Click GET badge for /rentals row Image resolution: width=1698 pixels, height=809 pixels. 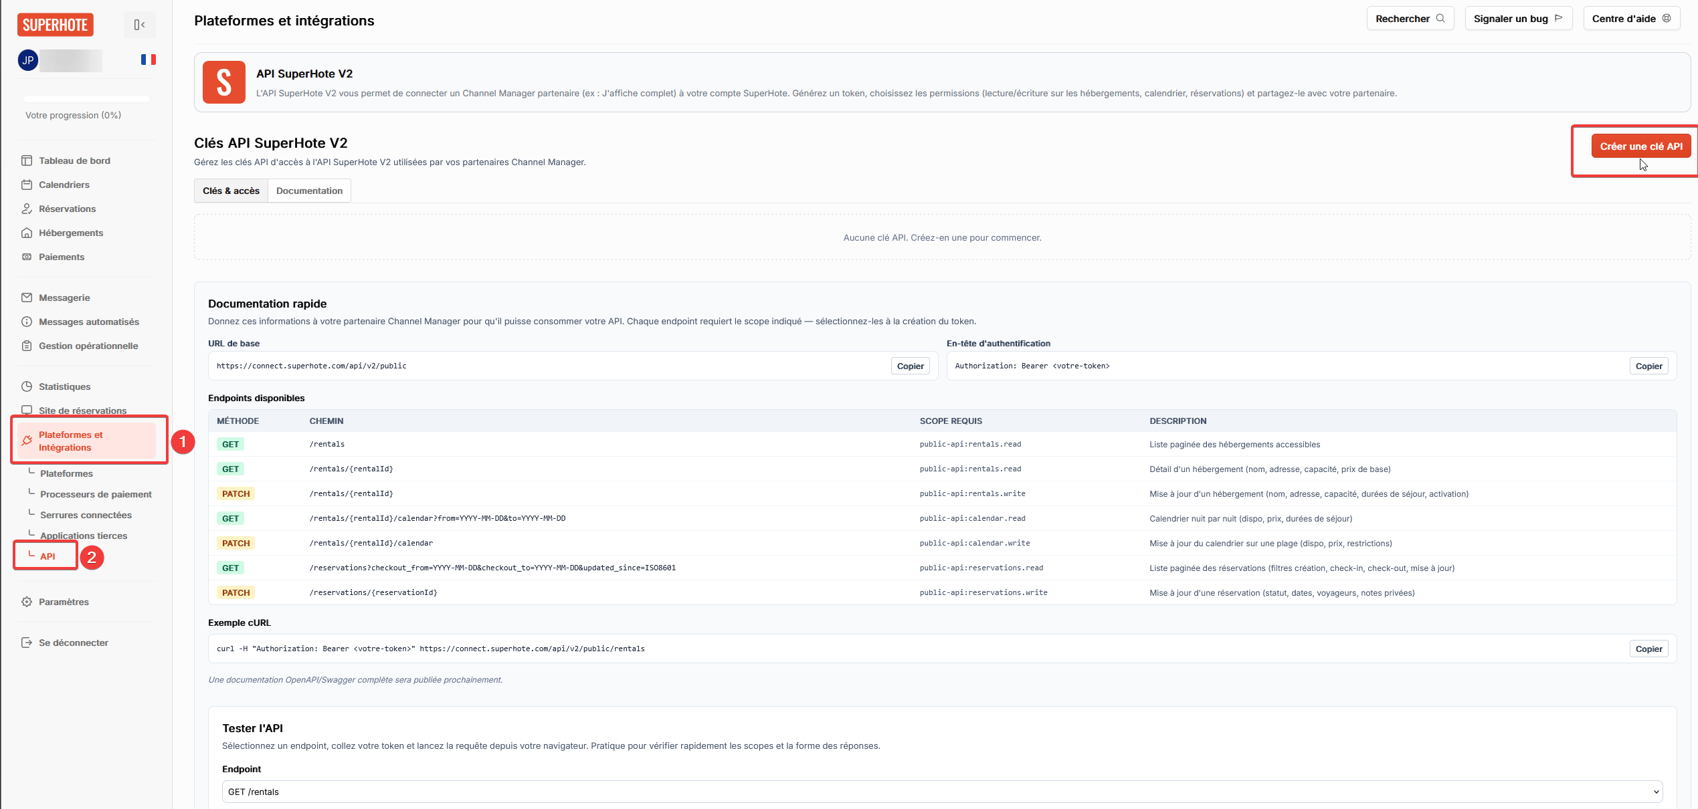(230, 444)
